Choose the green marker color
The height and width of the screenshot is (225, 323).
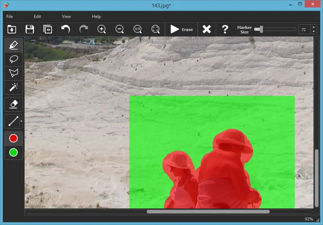pyautogui.click(x=13, y=152)
